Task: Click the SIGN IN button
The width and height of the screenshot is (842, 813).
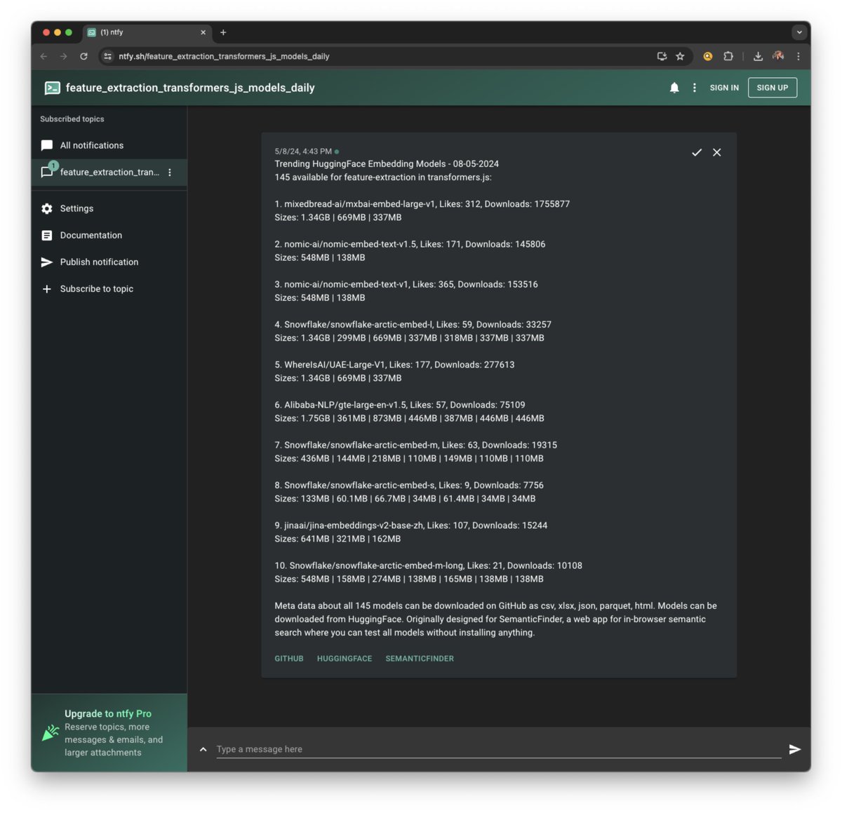Action: pos(724,88)
